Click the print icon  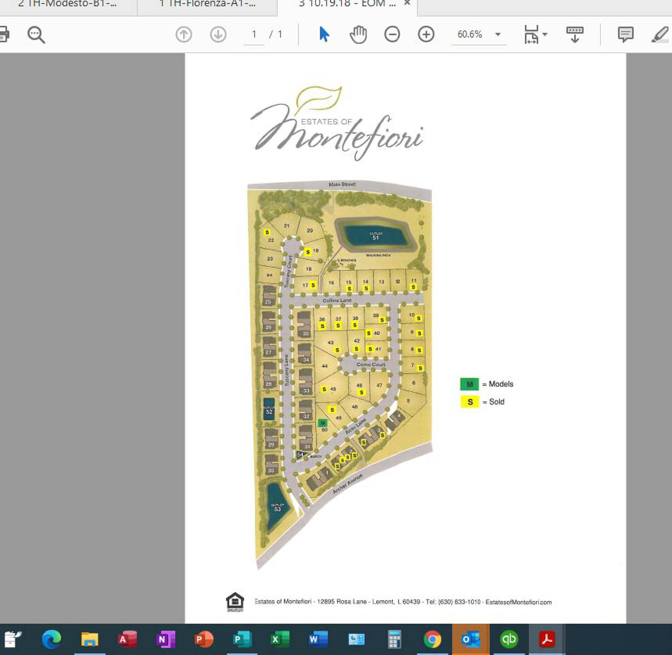pyautogui.click(x=4, y=34)
